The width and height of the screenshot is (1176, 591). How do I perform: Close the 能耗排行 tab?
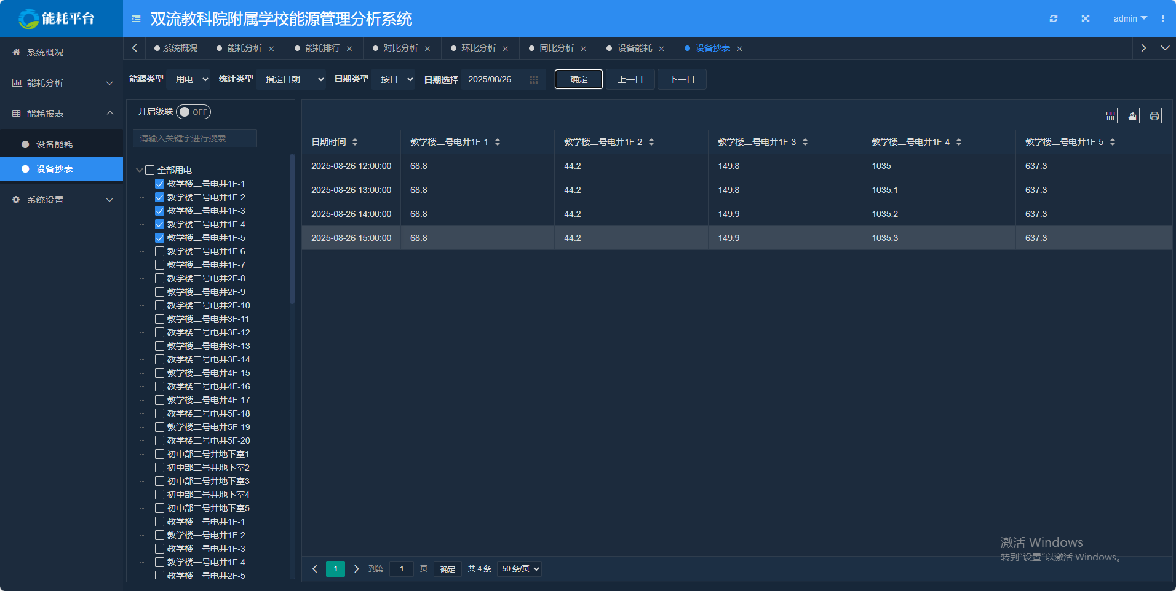point(349,49)
